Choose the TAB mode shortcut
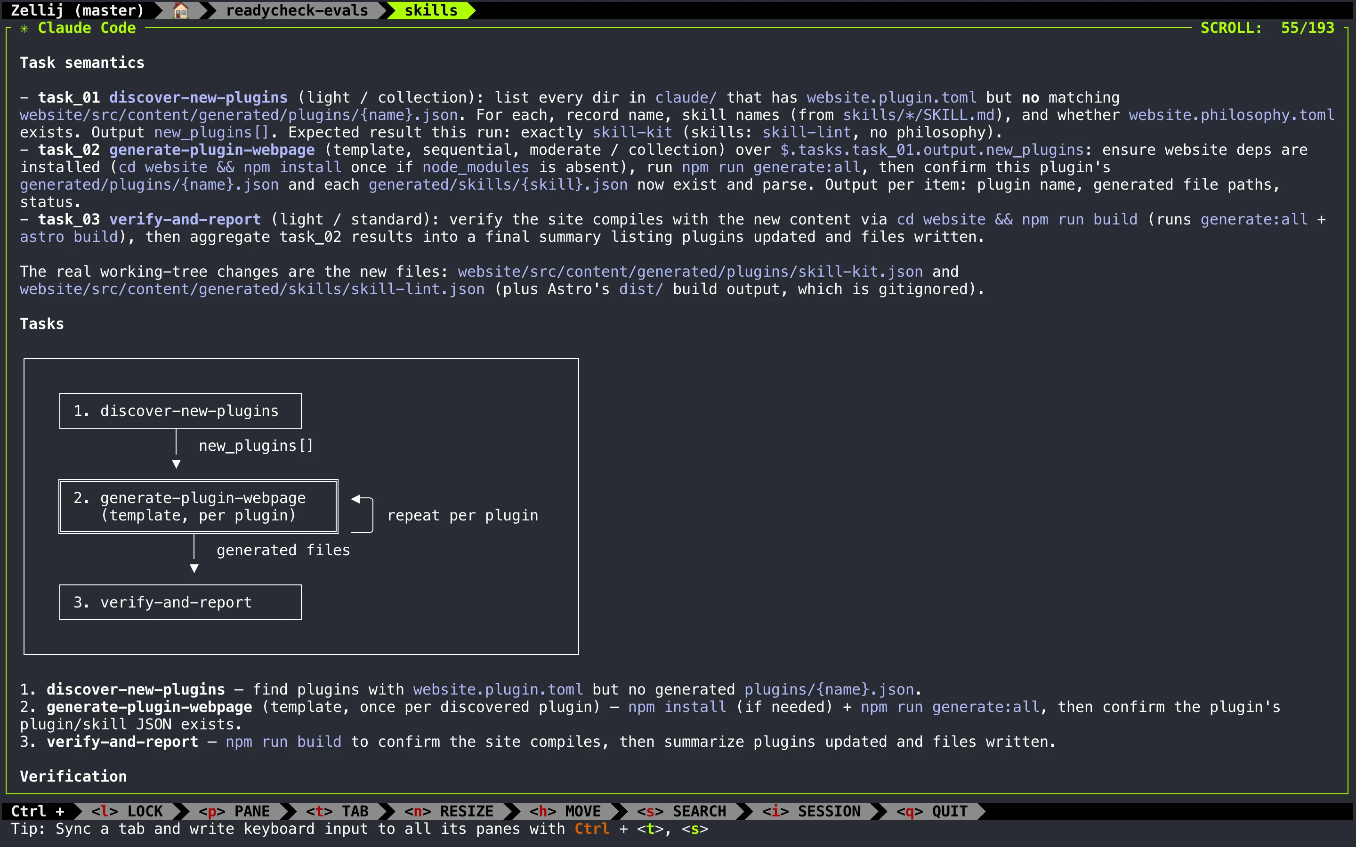This screenshot has width=1356, height=847. (x=337, y=811)
